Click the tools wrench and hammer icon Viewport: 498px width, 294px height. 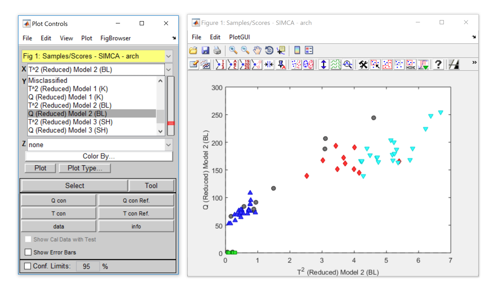(x=363, y=64)
